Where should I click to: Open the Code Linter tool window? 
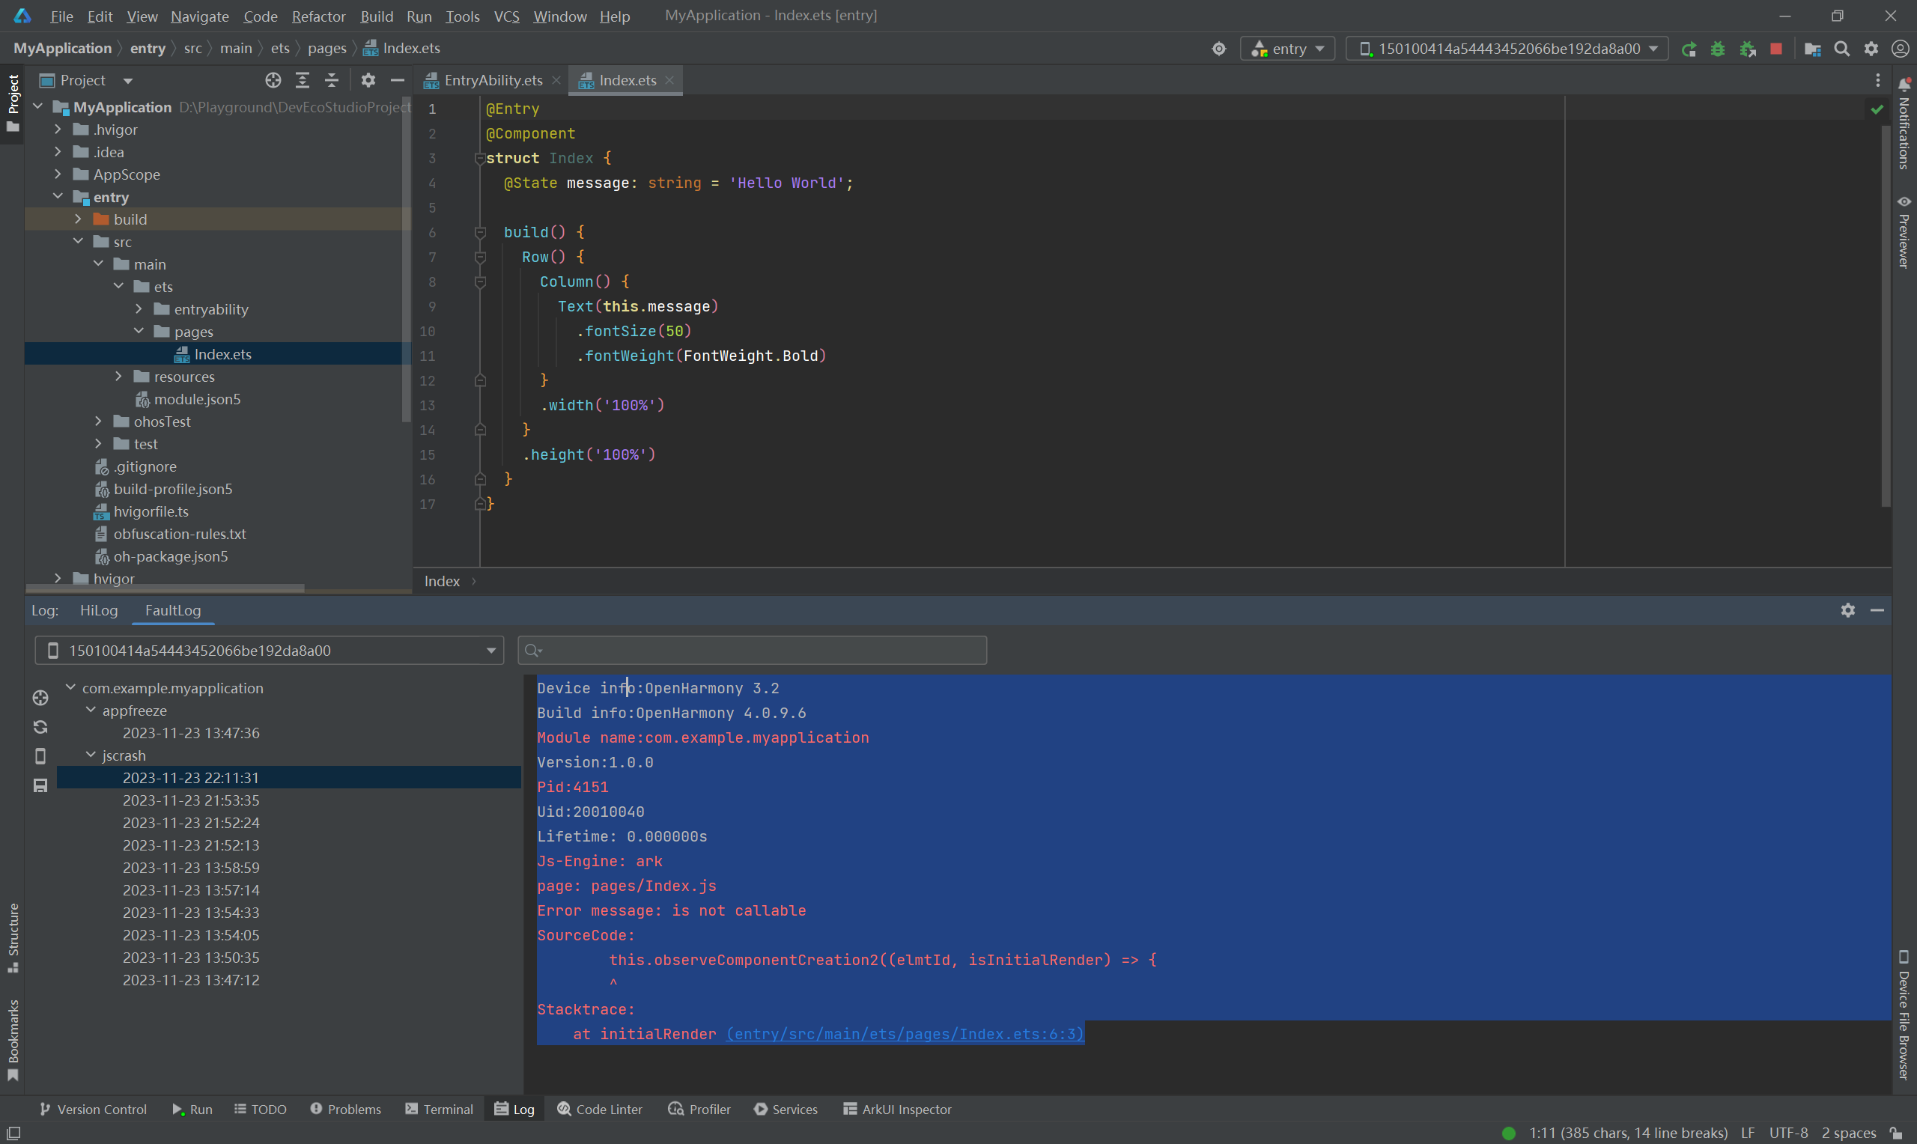(x=599, y=1109)
